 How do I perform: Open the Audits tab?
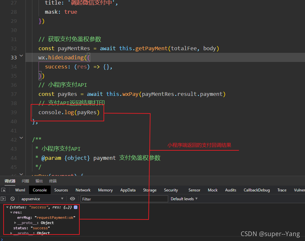click(x=231, y=190)
